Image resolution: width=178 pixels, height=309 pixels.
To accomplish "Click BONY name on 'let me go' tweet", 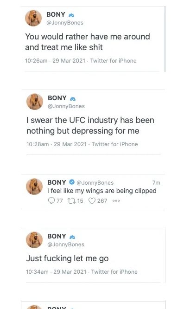I will [57, 236].
